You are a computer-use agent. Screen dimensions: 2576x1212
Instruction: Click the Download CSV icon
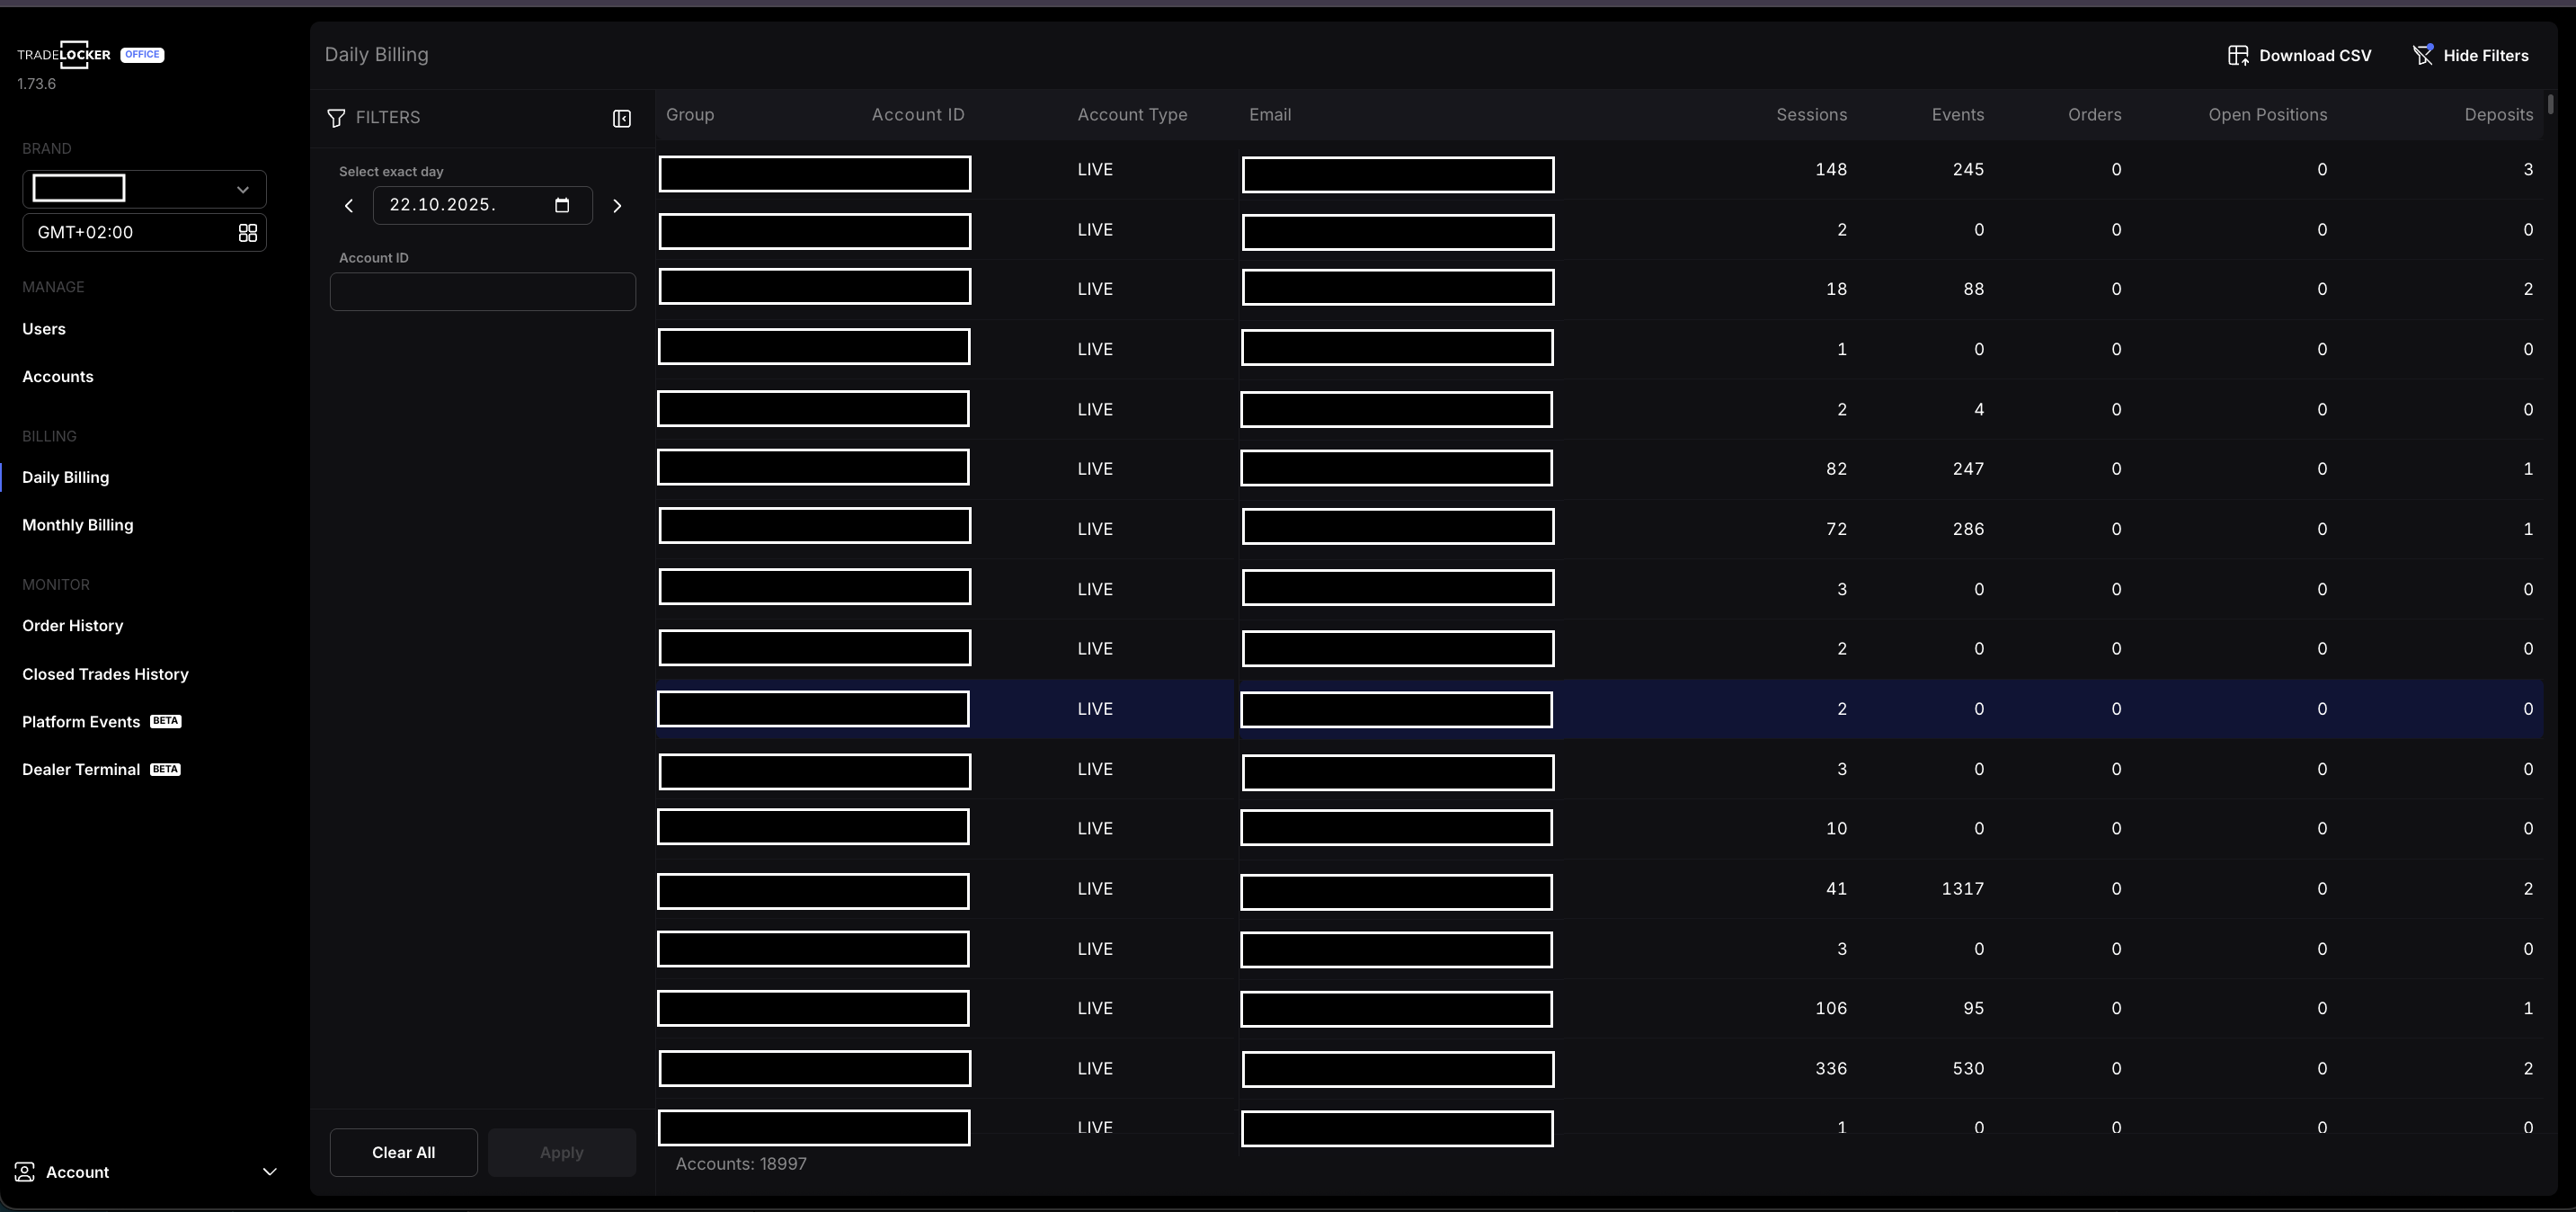tap(2238, 55)
